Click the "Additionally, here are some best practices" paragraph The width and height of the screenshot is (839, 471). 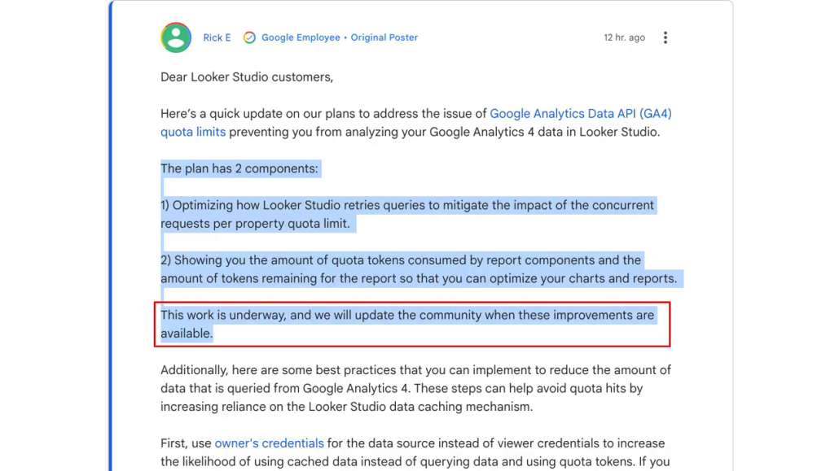coord(415,388)
